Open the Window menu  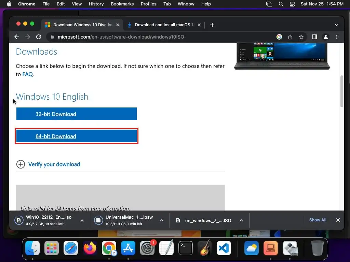[186, 4]
